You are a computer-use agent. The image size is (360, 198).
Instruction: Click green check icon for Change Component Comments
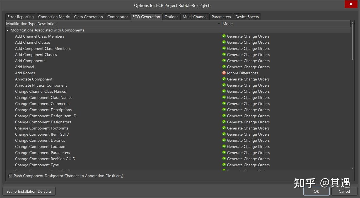(224, 103)
